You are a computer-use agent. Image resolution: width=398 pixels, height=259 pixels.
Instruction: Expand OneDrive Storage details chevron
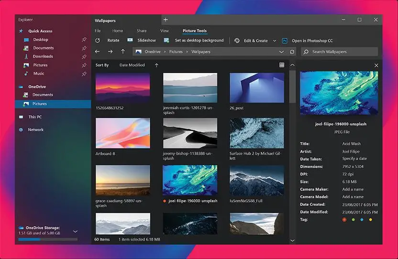click(75, 231)
